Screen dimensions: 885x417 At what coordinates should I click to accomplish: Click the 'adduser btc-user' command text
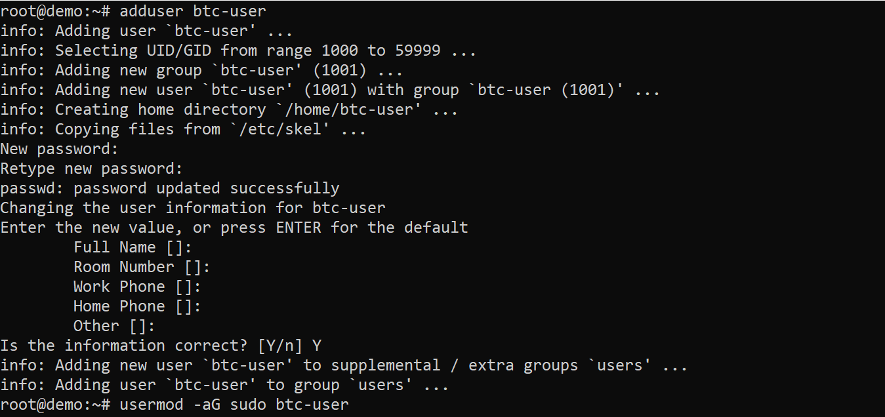pyautogui.click(x=193, y=11)
